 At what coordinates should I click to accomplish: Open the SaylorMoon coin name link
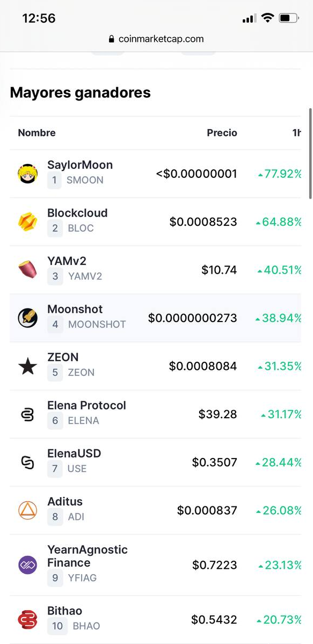click(80, 164)
